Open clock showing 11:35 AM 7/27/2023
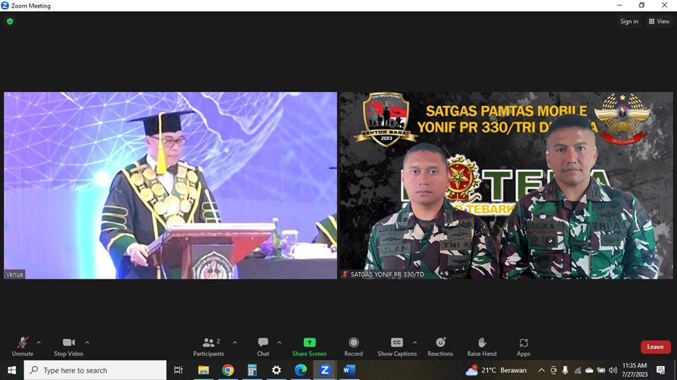Viewport: 677px width, 380px height. [635, 370]
